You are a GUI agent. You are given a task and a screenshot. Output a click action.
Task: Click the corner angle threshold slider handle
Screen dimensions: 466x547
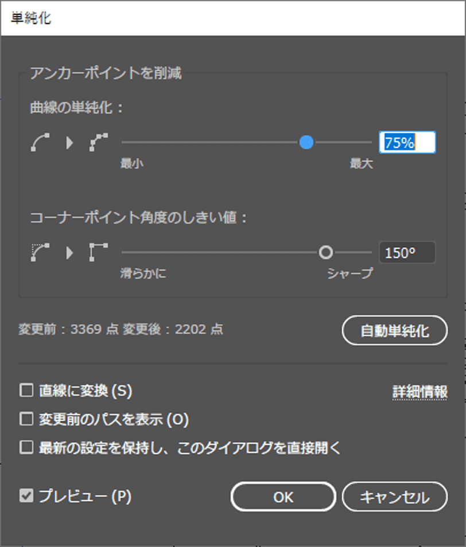[x=325, y=252]
